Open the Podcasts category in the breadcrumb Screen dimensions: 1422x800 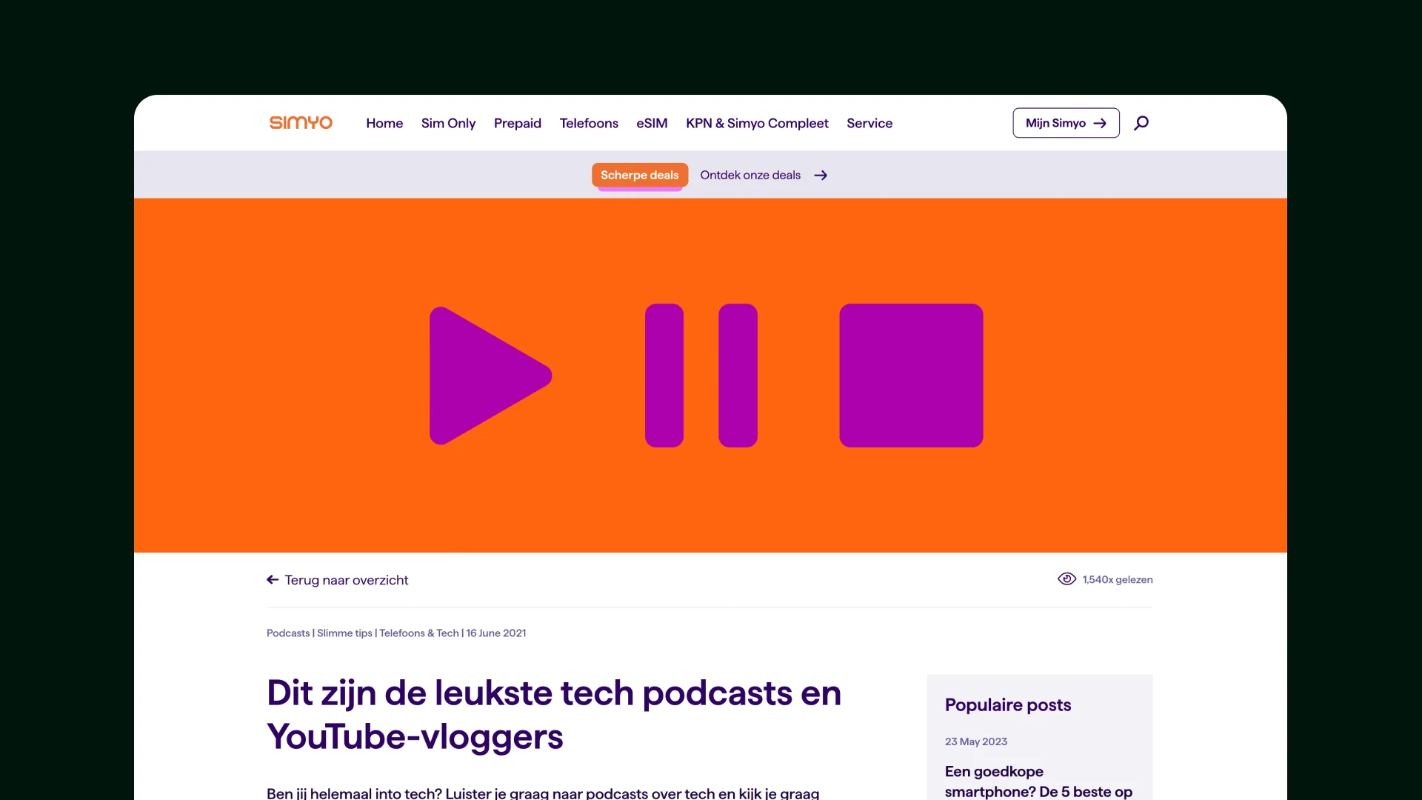pos(287,633)
